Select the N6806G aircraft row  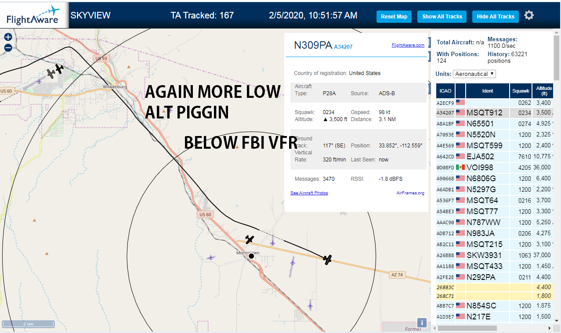pos(495,179)
